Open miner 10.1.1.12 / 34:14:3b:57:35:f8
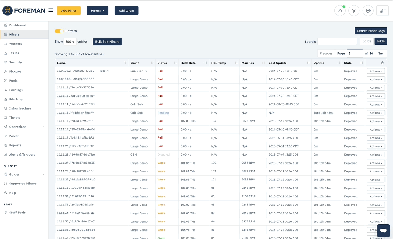This screenshot has height=239, width=393. point(75,88)
